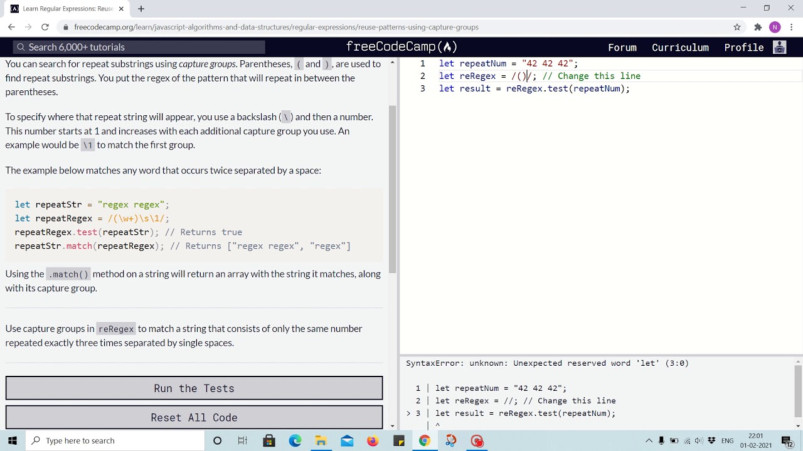Click up arrow of console scrollbar
803x451 pixels.
(798, 362)
